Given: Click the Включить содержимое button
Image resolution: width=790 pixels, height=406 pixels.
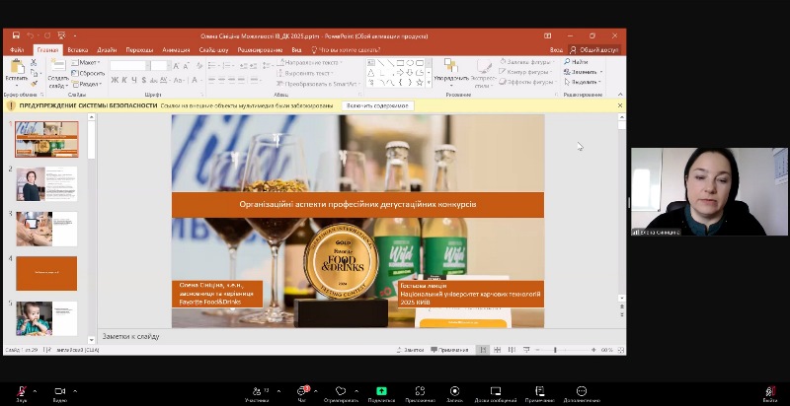Looking at the screenshot, I should coord(377,105).
